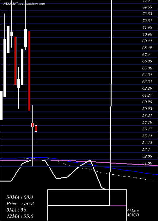Click the 71.48 price axis label

point(147,27)
